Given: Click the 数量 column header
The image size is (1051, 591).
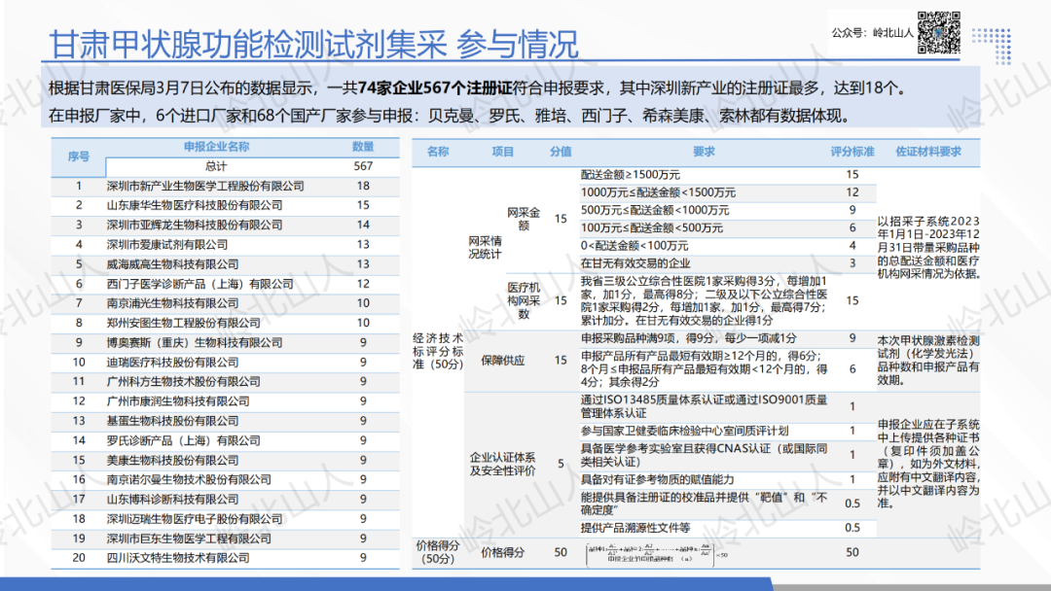Looking at the screenshot, I should (363, 147).
